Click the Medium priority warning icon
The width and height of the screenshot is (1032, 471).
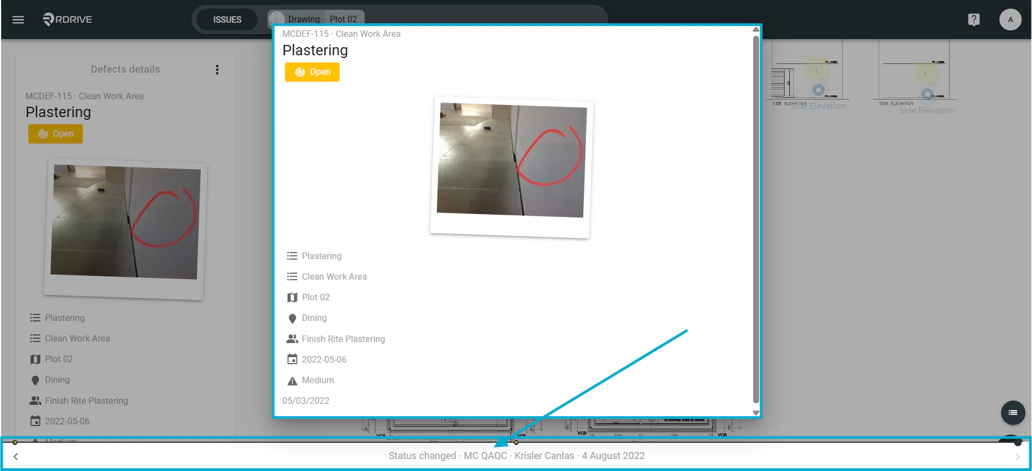[x=292, y=380]
